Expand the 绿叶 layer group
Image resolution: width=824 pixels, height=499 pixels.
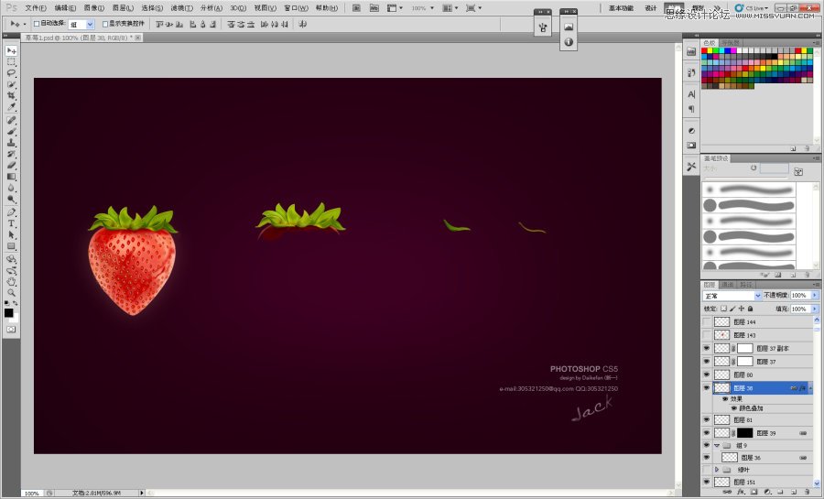click(716, 469)
